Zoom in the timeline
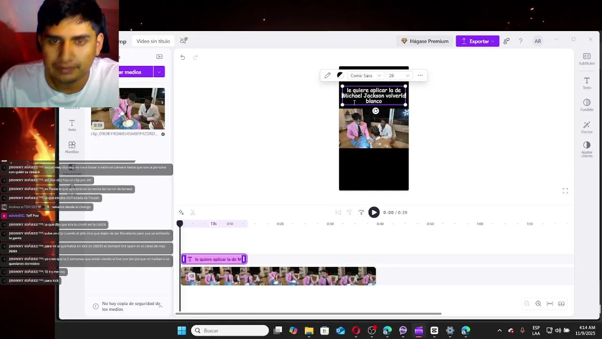 [538, 304]
